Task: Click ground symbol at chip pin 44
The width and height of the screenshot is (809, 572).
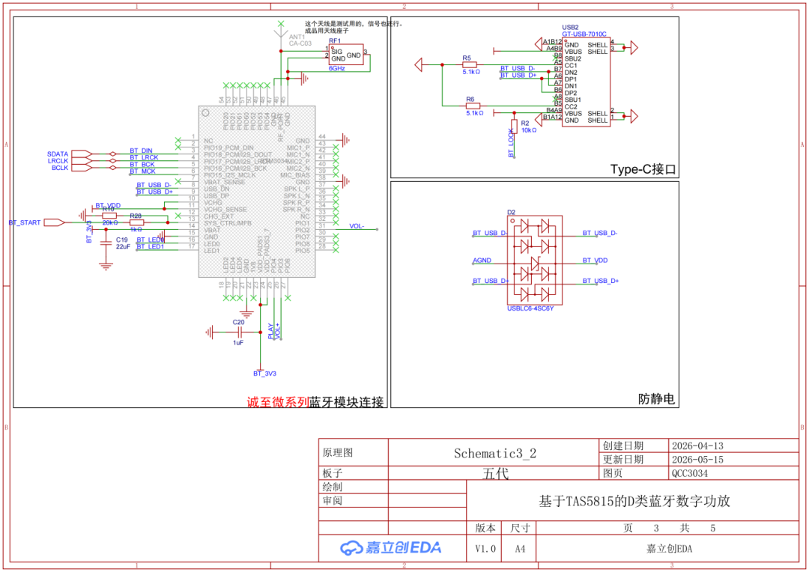Action: (x=345, y=140)
